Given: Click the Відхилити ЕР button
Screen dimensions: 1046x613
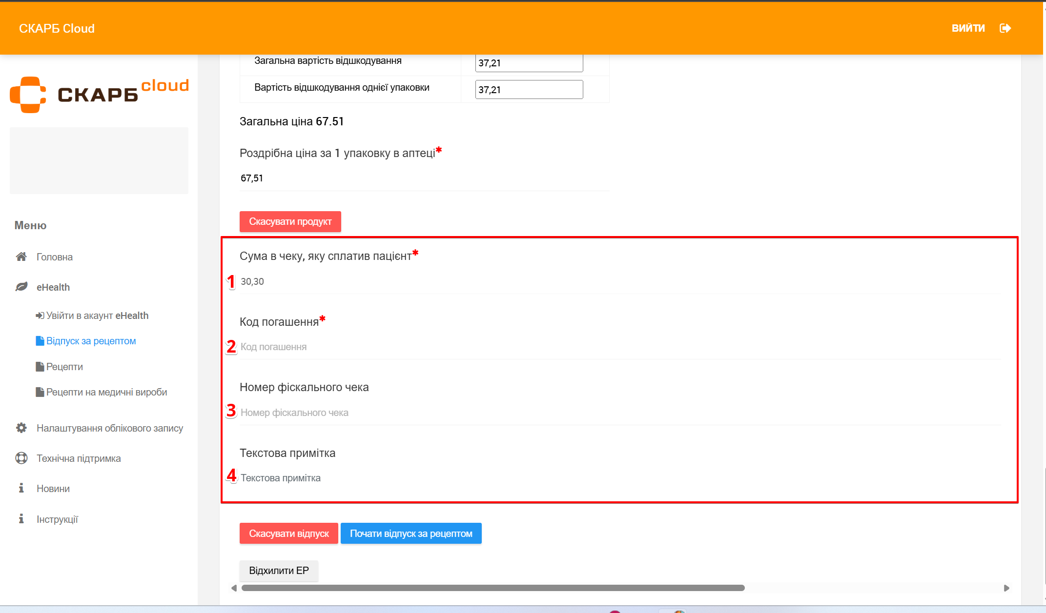Looking at the screenshot, I should click(x=279, y=571).
